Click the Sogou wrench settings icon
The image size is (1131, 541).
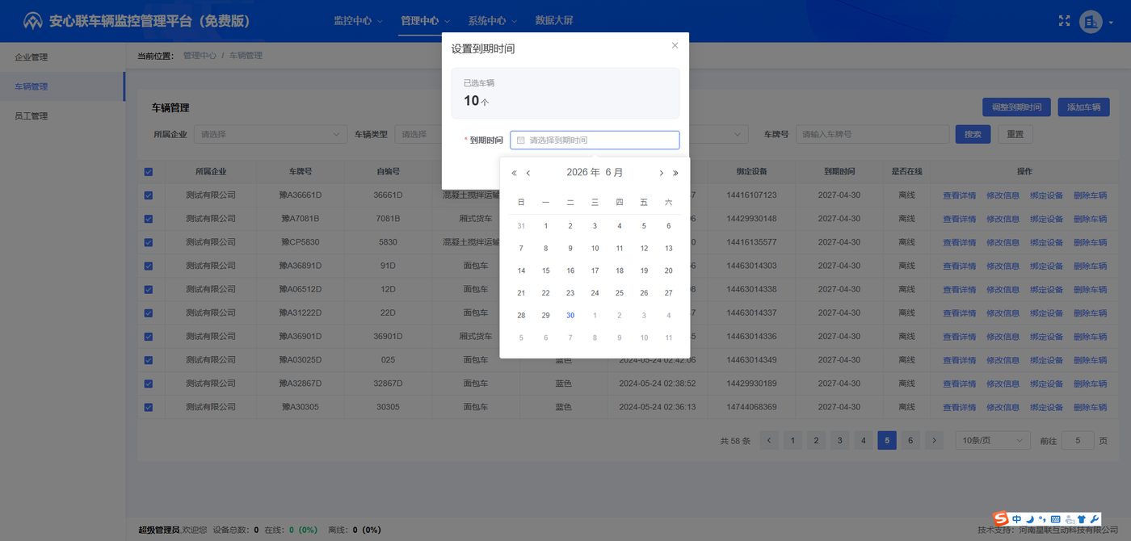(x=1095, y=518)
